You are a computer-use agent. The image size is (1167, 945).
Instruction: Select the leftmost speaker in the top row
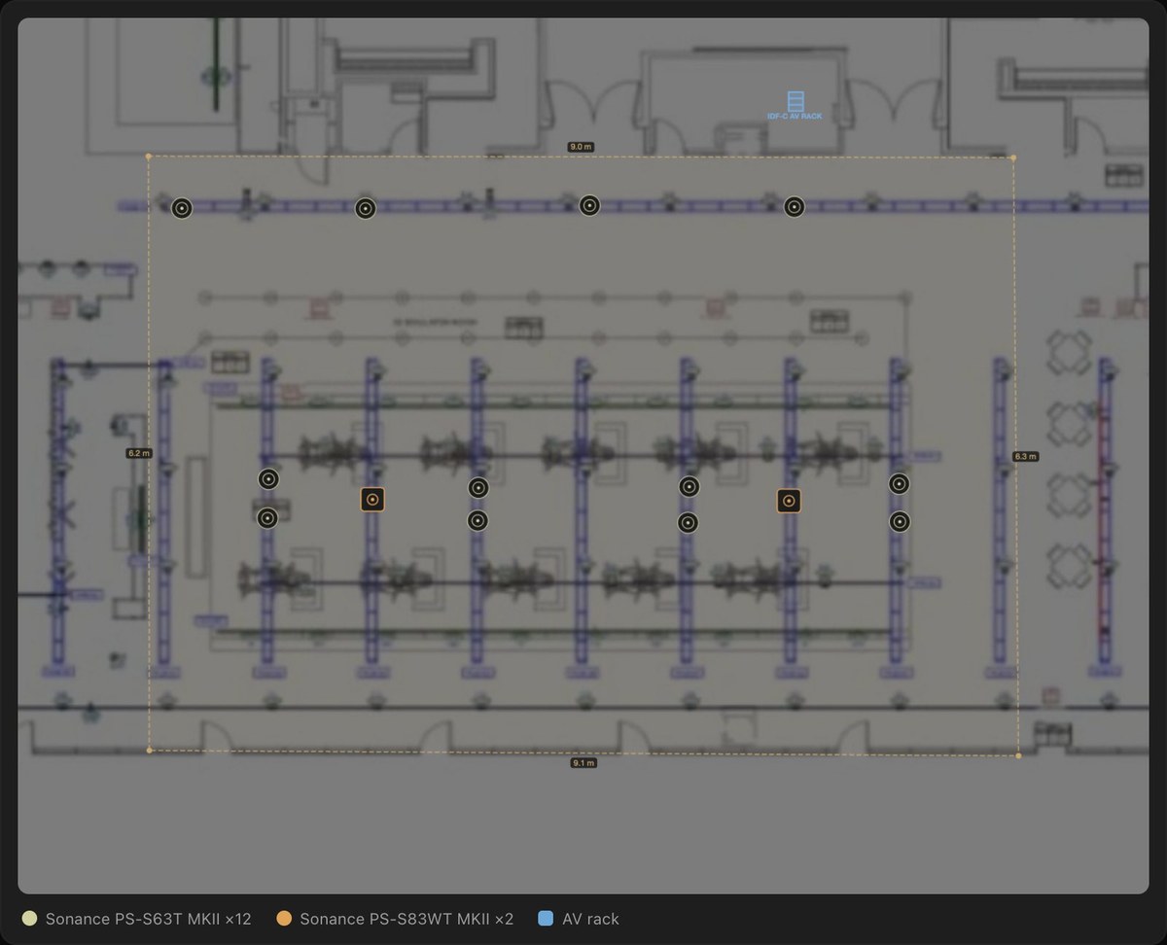[182, 208]
